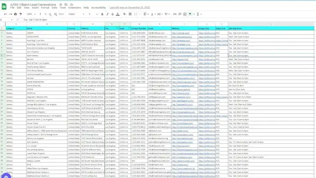Select the paint format tool

[x=21, y=14]
